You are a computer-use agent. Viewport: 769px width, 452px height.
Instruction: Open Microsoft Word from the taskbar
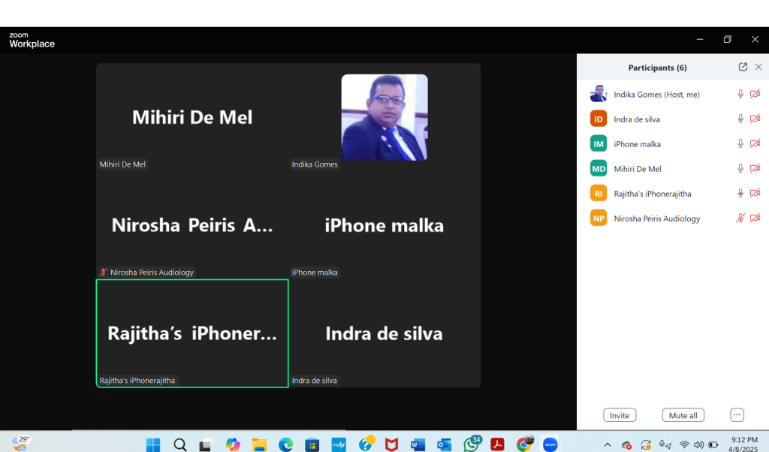(418, 444)
